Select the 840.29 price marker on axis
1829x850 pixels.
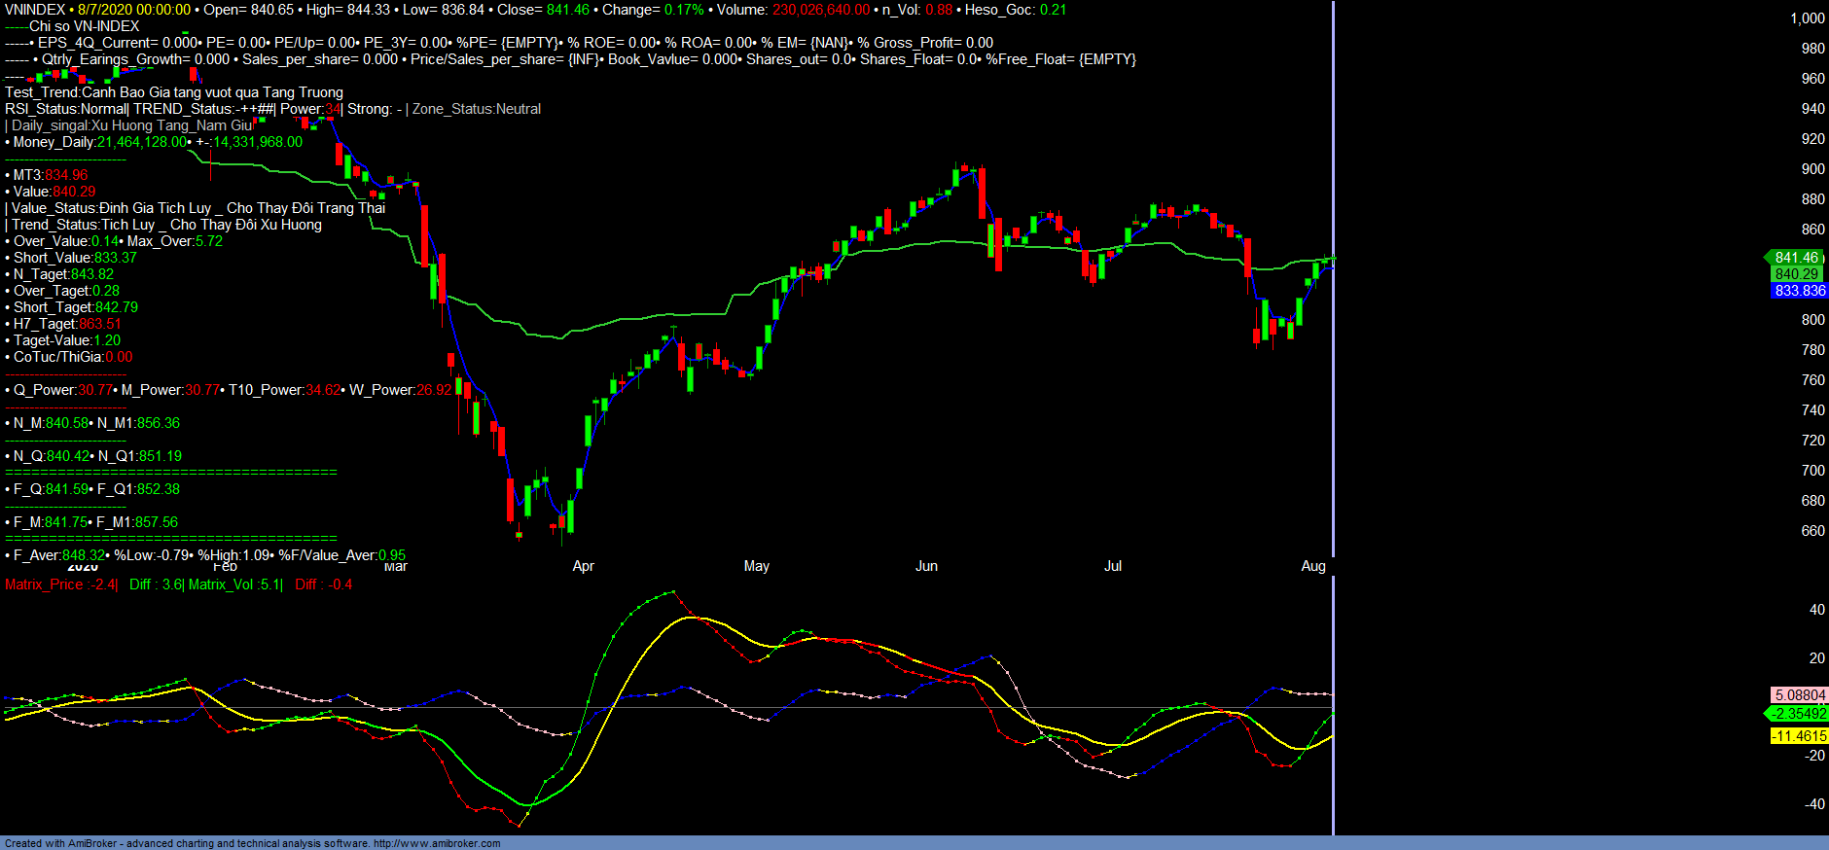[x=1796, y=274]
